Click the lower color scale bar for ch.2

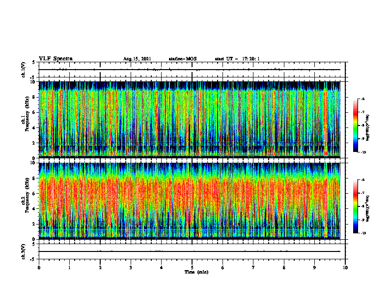(x=356, y=206)
